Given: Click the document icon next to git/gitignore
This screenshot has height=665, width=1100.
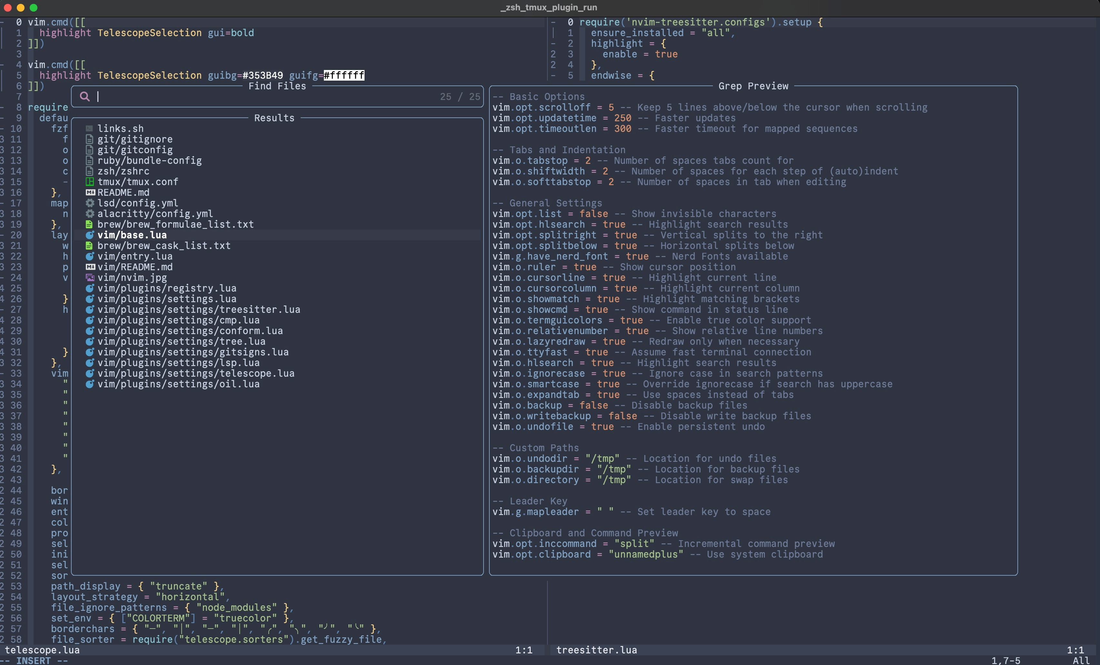Looking at the screenshot, I should 89,139.
